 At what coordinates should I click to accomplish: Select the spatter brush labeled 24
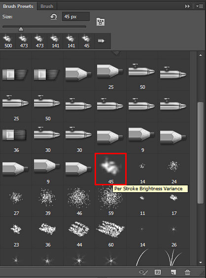tap(174, 169)
